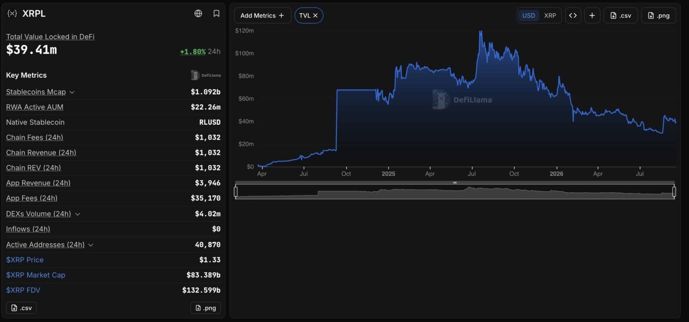
Task: Click the RLUSD native stablecoin value
Action: tap(210, 122)
